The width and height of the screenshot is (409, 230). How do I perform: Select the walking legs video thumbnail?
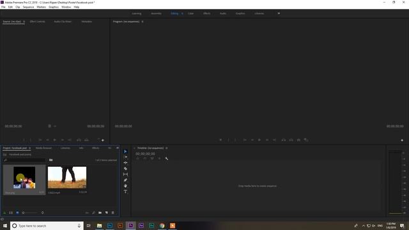[x=67, y=178]
